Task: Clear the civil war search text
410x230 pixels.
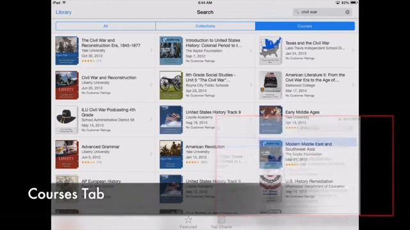Action: 347,12
